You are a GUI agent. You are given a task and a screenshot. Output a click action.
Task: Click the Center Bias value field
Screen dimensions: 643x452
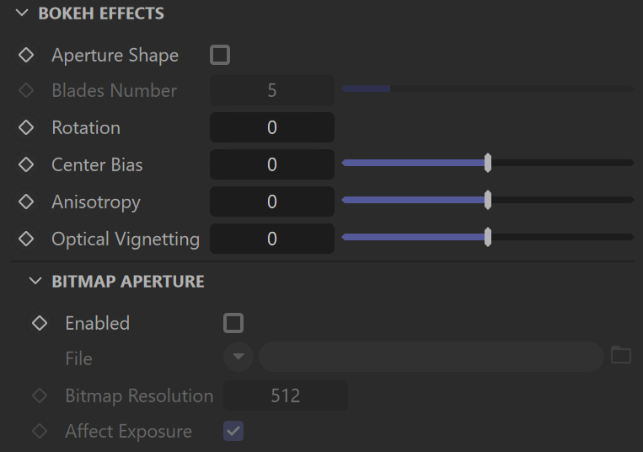point(271,164)
